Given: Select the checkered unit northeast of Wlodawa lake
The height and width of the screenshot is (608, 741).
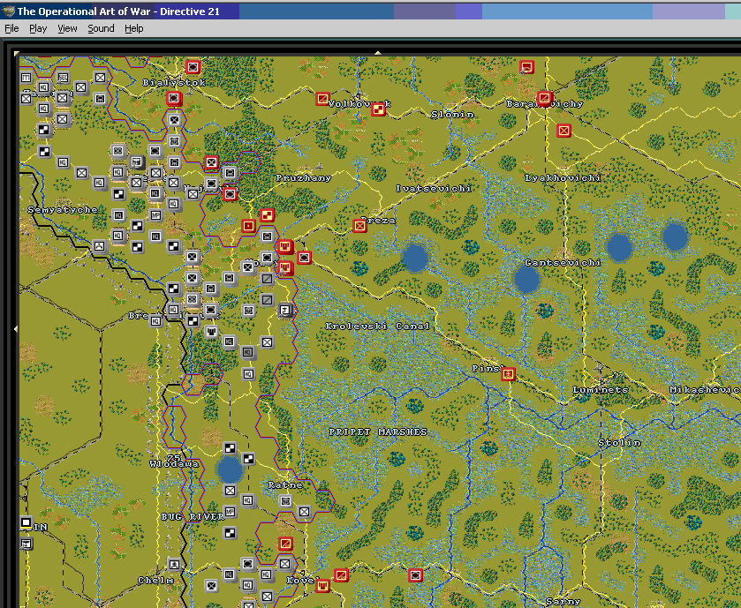Looking at the screenshot, I should [248, 458].
